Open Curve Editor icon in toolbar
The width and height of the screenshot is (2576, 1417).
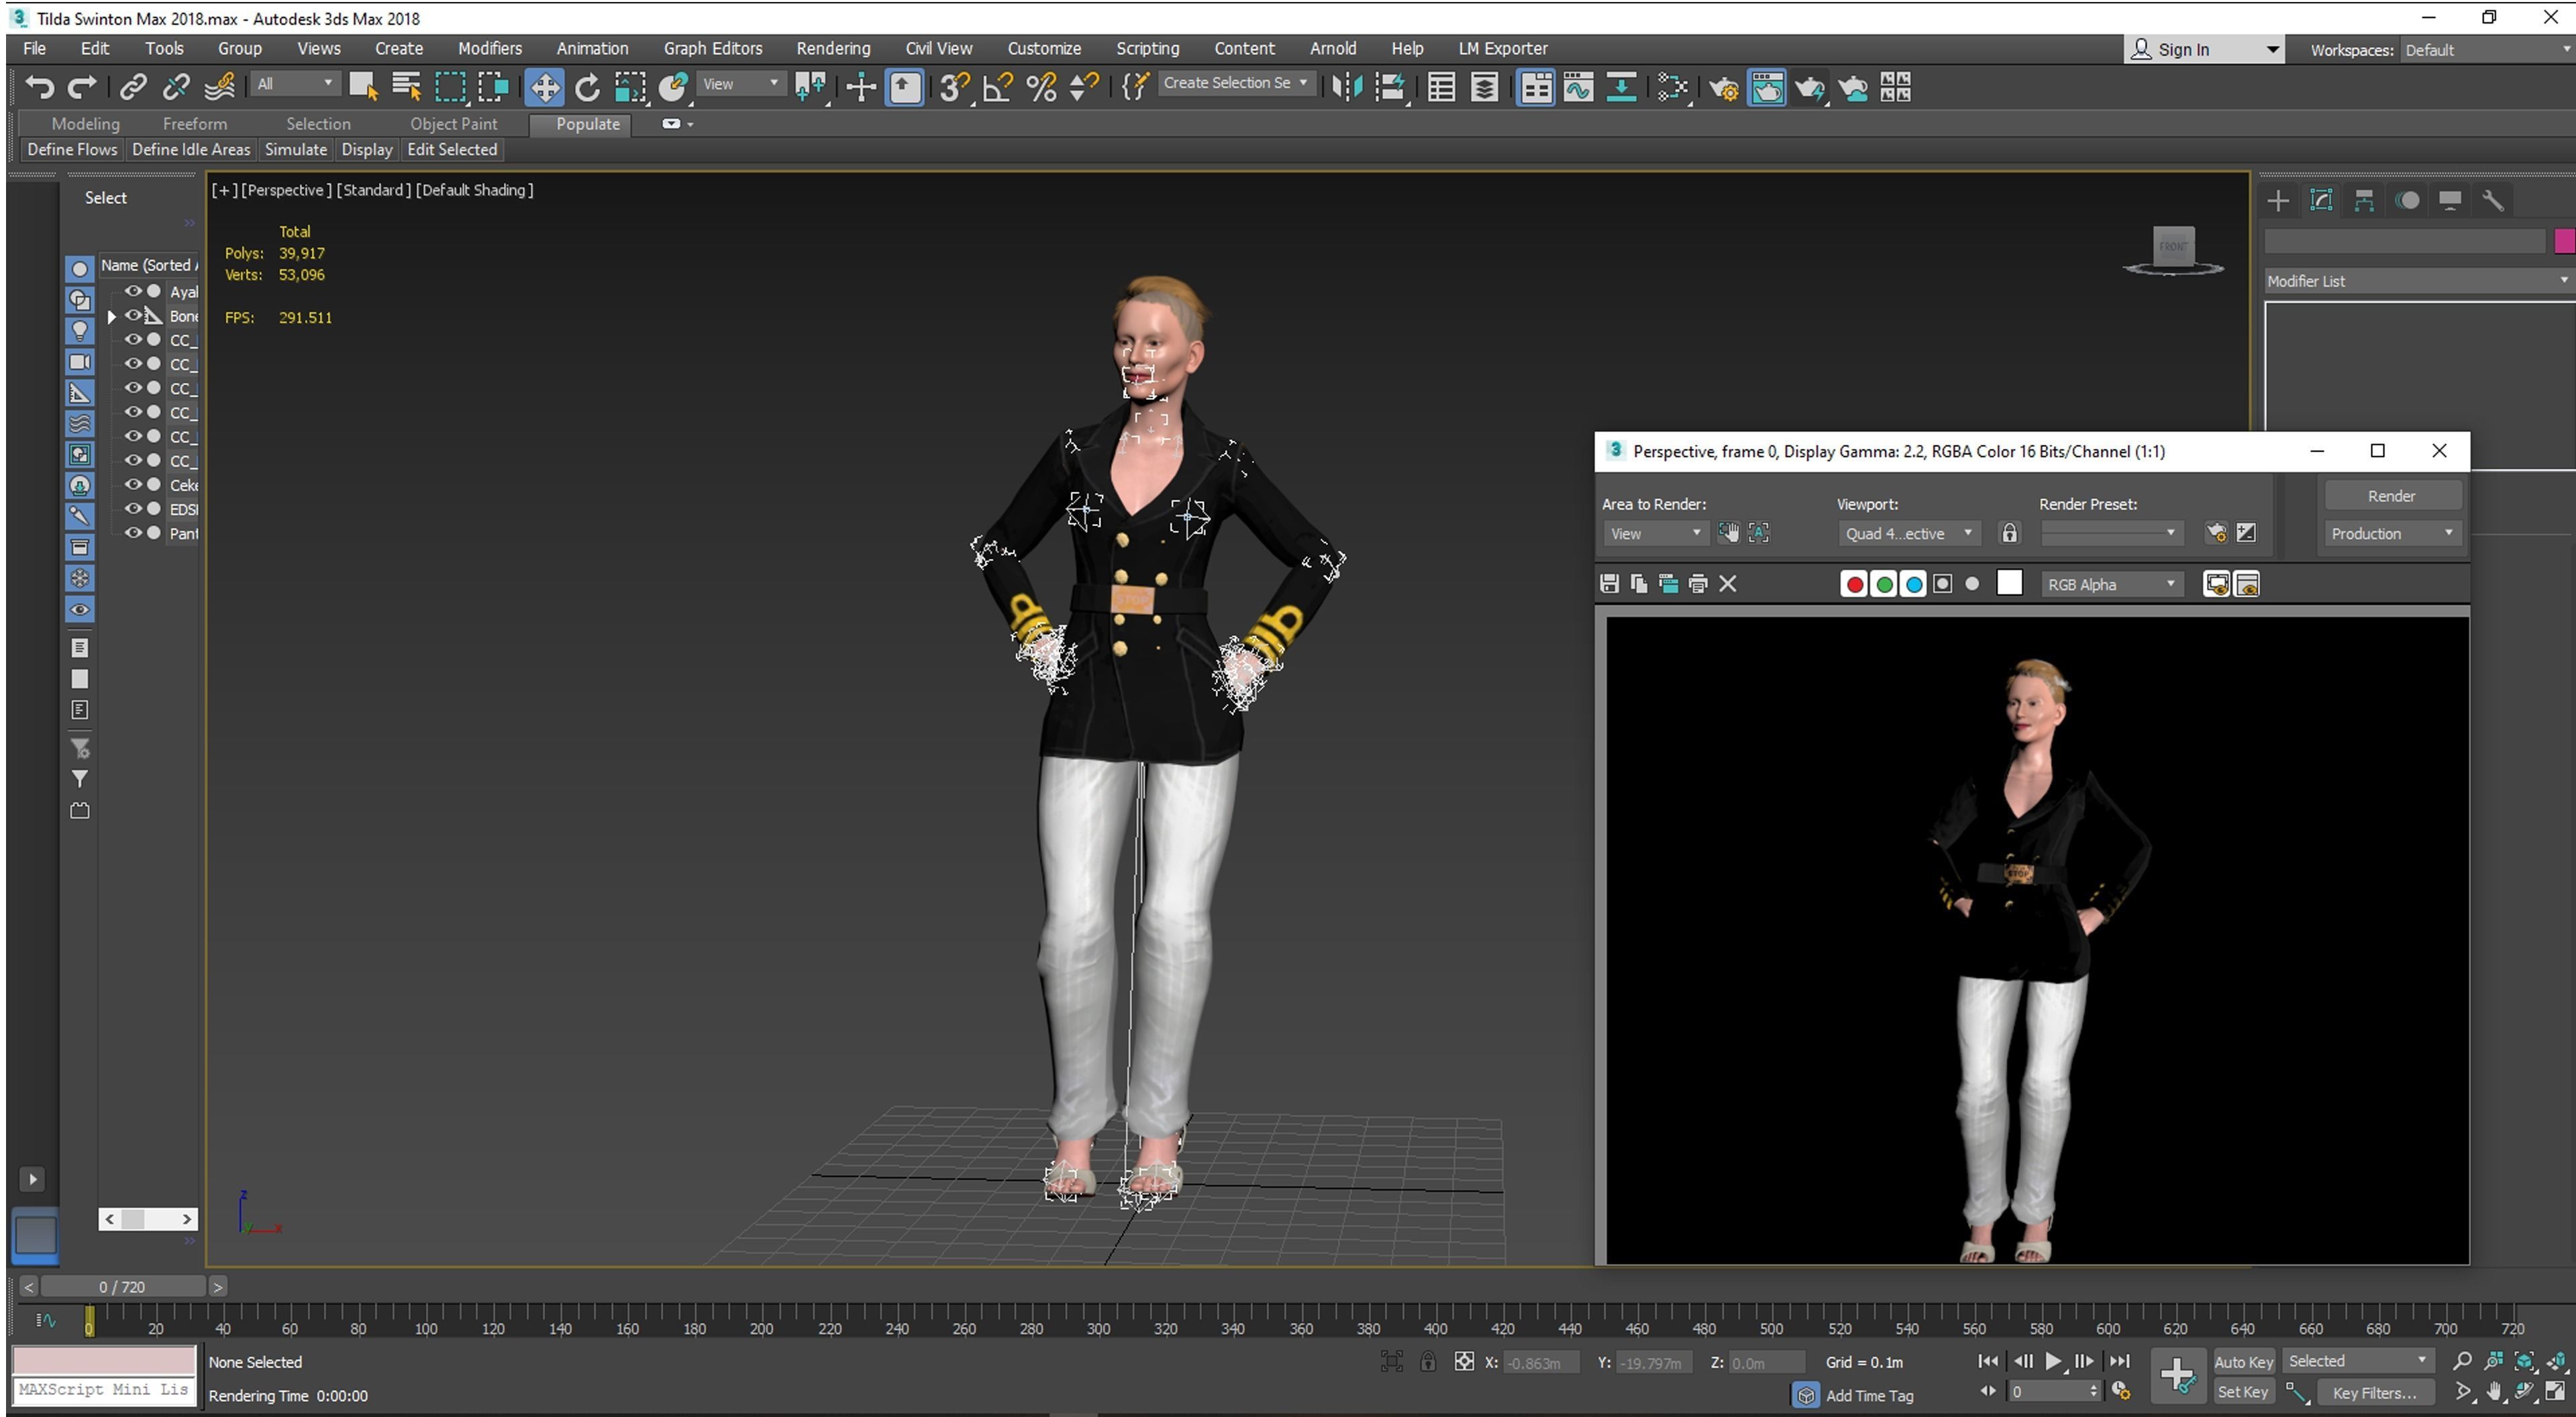(1578, 87)
